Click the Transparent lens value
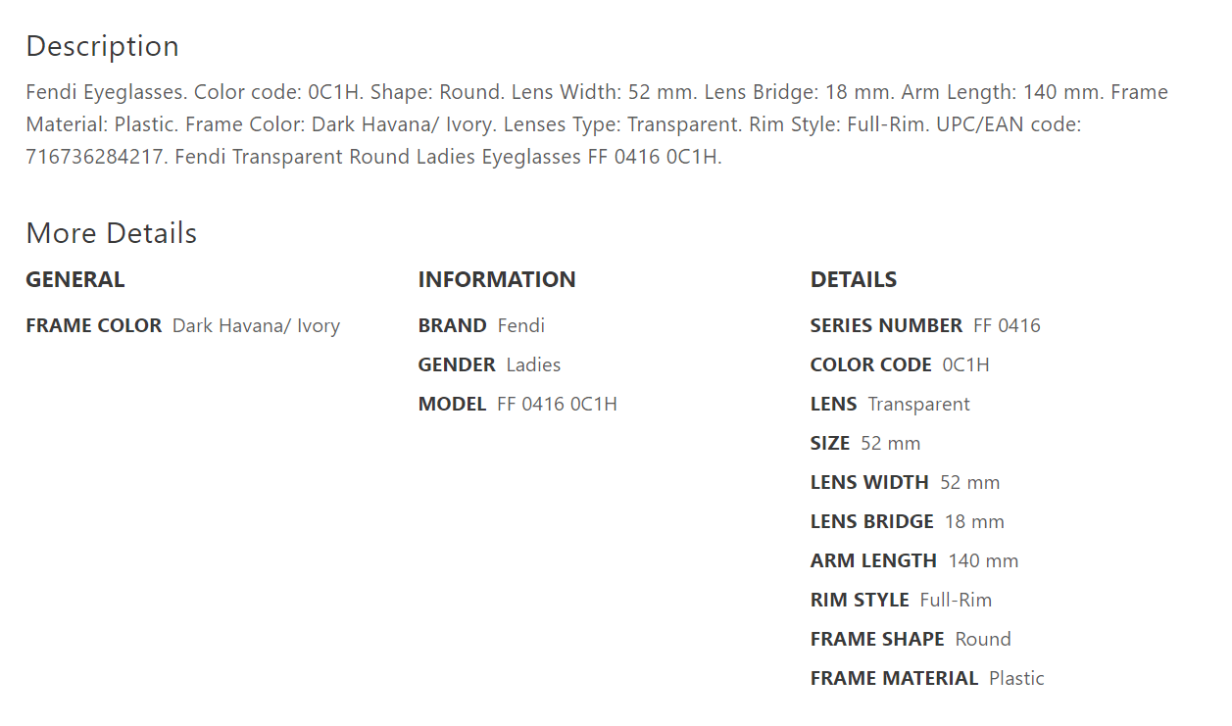 pyautogui.click(x=918, y=405)
